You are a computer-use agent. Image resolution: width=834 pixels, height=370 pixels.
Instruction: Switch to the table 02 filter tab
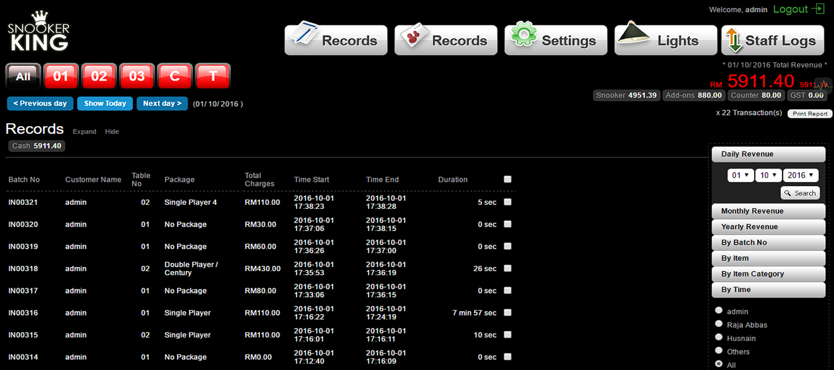pos(99,76)
